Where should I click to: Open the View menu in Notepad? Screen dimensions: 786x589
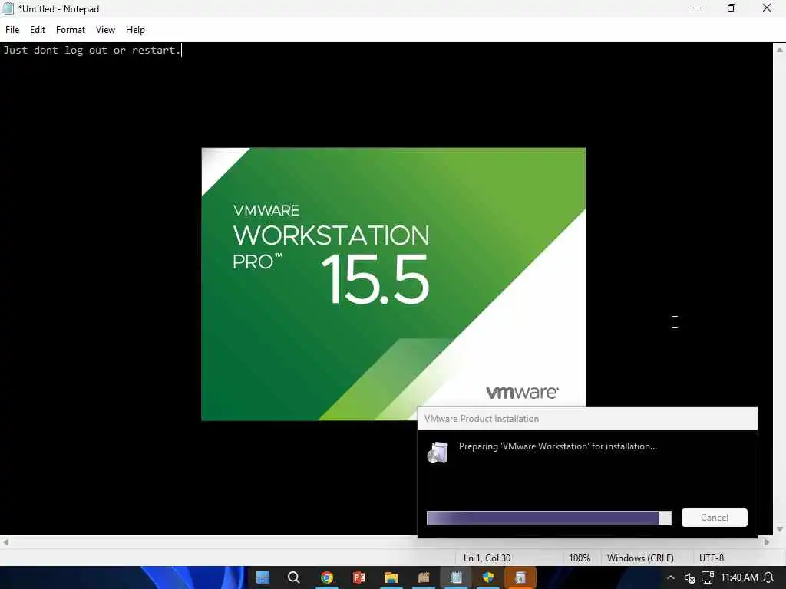point(105,30)
